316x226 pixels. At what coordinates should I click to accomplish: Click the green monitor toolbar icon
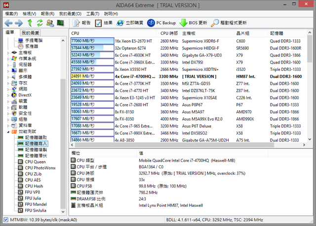[x=60, y=23]
